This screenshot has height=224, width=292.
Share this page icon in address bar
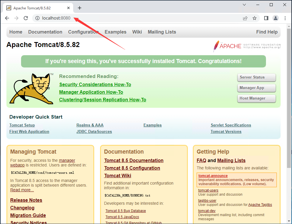pyautogui.click(x=245, y=18)
